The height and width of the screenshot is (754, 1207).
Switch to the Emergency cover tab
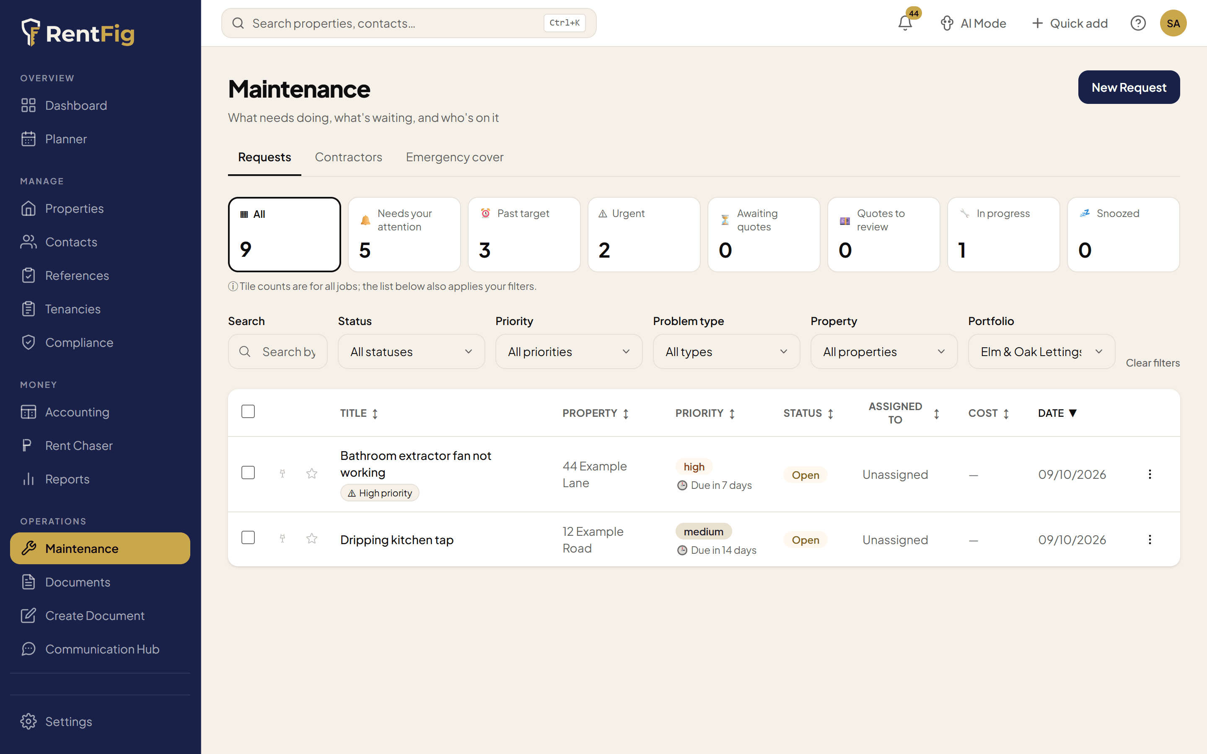[x=454, y=157]
